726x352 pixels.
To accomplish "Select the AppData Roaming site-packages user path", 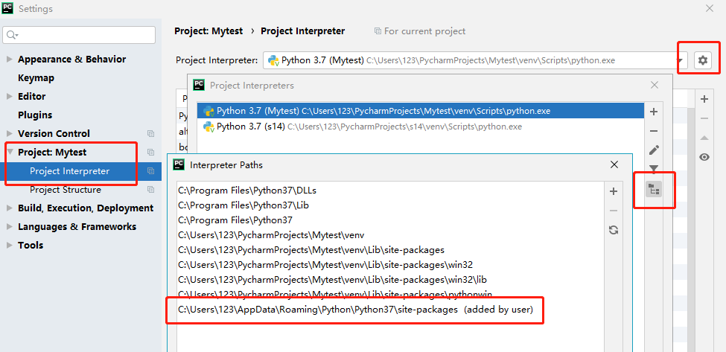I will (356, 310).
